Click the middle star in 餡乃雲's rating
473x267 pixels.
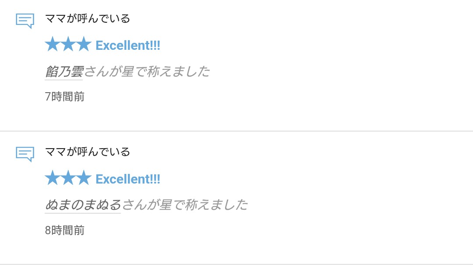pos(68,44)
